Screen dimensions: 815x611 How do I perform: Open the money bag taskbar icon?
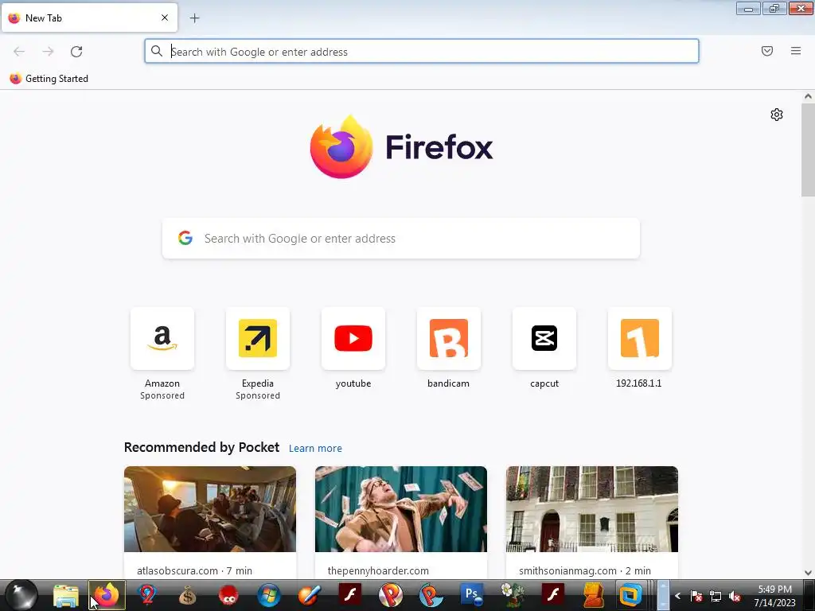click(187, 595)
